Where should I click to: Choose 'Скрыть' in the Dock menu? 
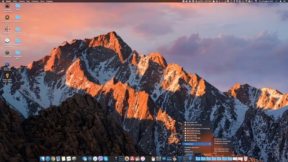pyautogui.click(x=187, y=150)
